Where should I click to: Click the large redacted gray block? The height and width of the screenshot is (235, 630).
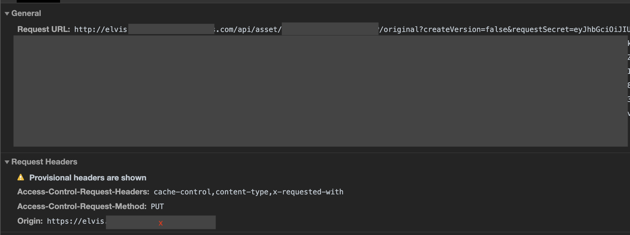pyautogui.click(x=320, y=91)
